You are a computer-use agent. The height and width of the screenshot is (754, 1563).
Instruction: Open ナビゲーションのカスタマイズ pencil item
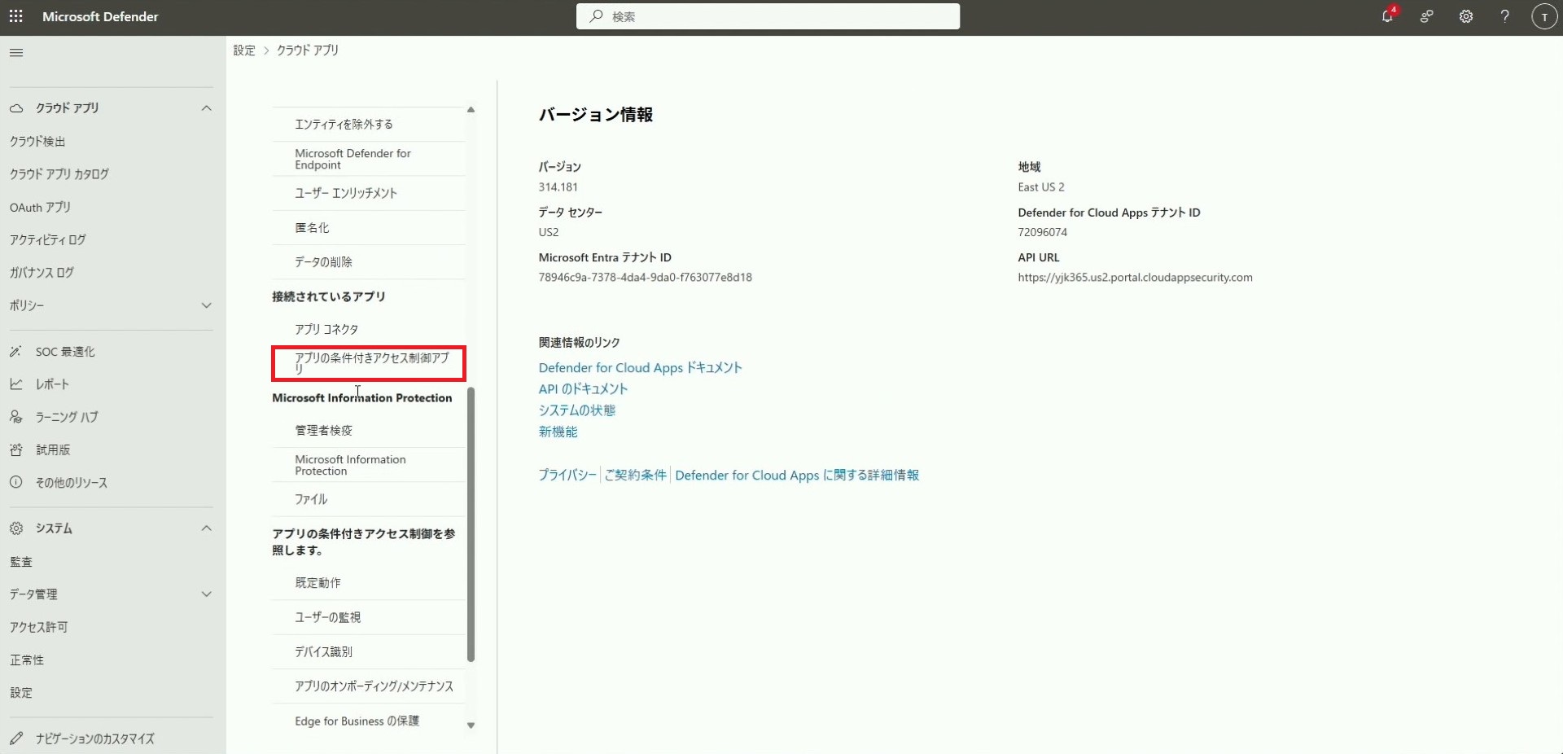pos(94,739)
